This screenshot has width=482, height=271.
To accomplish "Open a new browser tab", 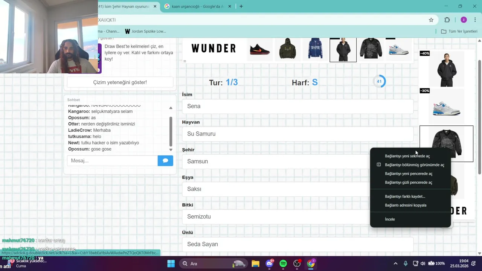I will point(241,6).
